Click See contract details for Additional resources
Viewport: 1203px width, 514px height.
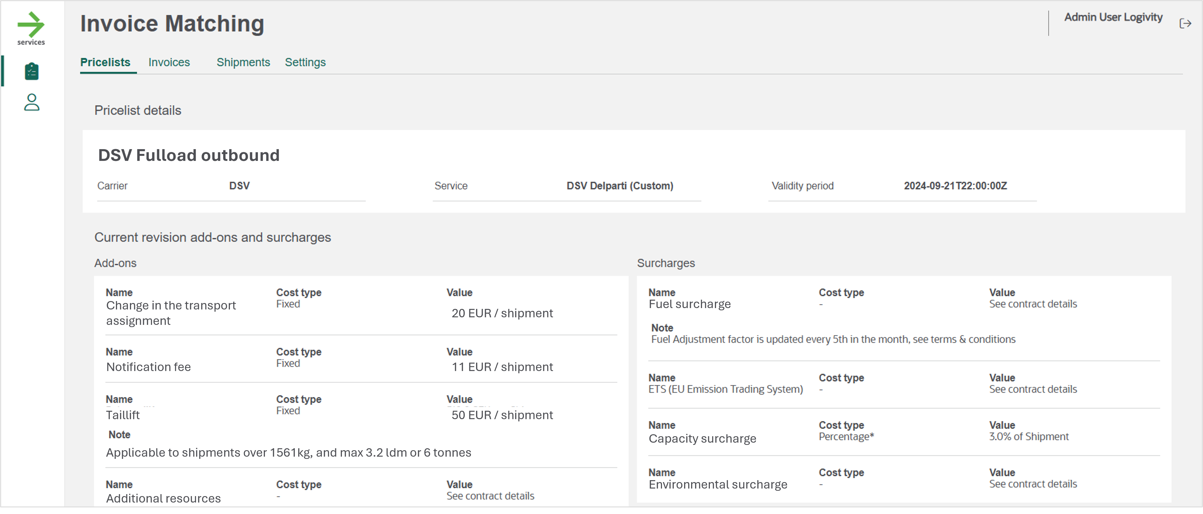pyautogui.click(x=490, y=496)
